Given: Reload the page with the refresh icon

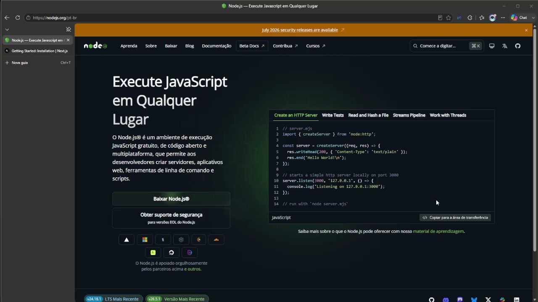Looking at the screenshot, I should [x=18, y=18].
